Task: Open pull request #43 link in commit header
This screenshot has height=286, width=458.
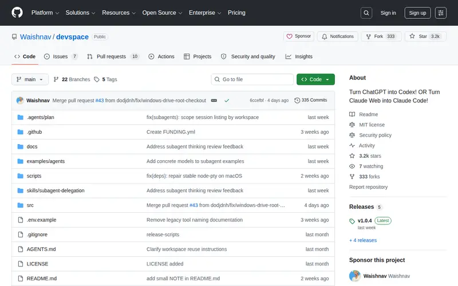Action: click(100, 101)
